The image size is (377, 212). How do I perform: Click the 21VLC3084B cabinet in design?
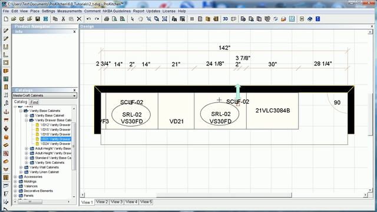click(273, 111)
